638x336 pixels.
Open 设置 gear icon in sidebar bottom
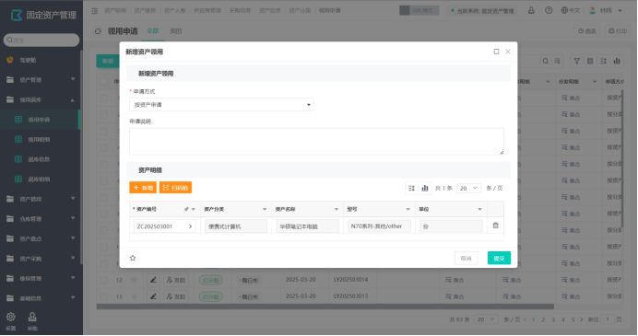point(11,317)
